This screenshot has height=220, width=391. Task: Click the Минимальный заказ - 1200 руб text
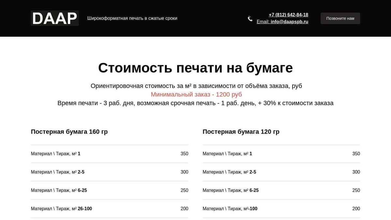point(196,95)
